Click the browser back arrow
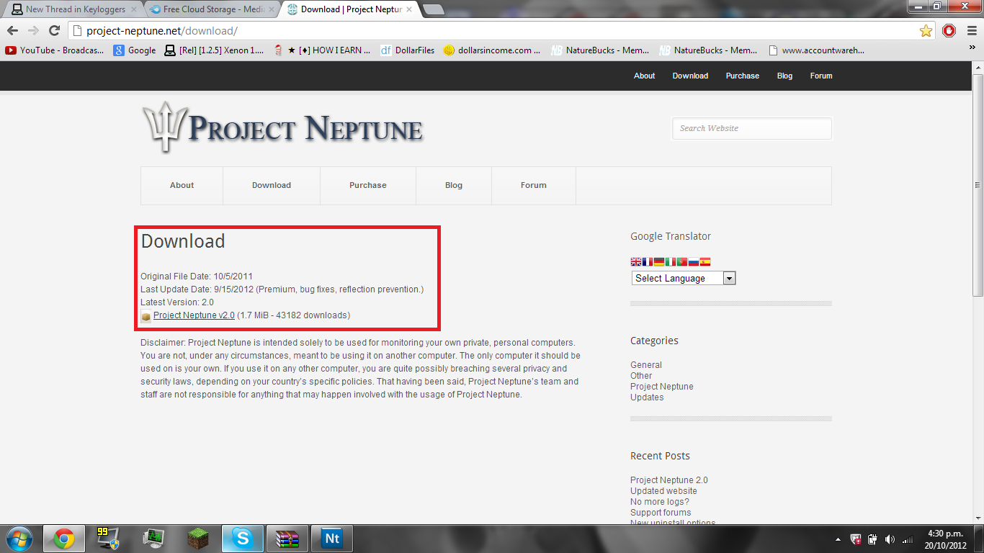Image resolution: width=984 pixels, height=553 pixels. click(x=12, y=30)
